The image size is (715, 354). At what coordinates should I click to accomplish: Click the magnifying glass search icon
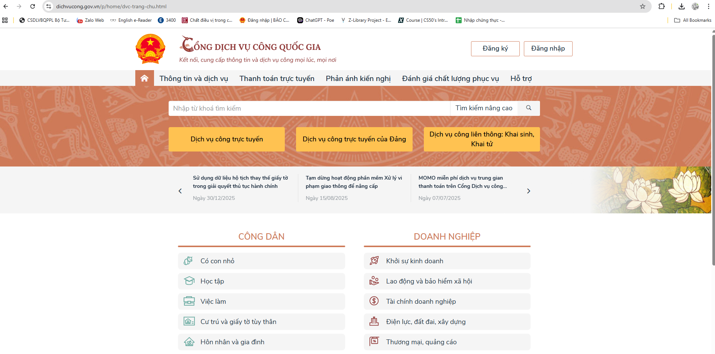[528, 108]
